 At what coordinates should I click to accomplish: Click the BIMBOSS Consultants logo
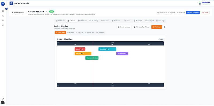point(204,3)
